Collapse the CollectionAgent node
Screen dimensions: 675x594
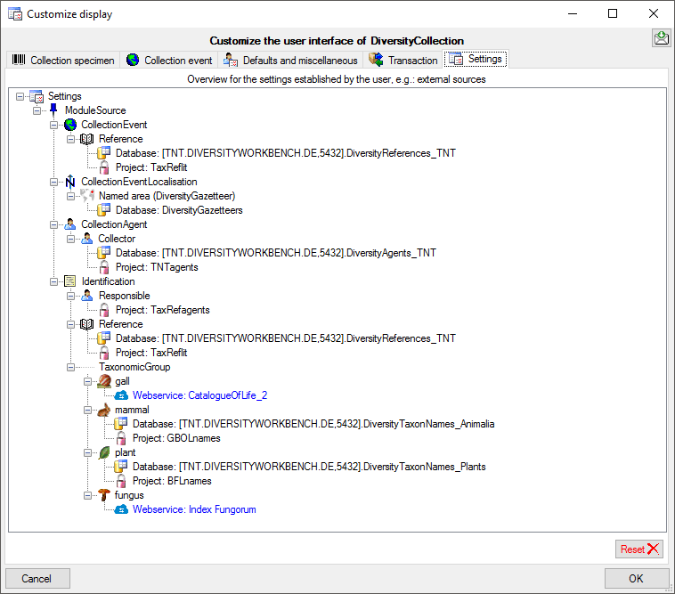pyautogui.click(x=53, y=224)
